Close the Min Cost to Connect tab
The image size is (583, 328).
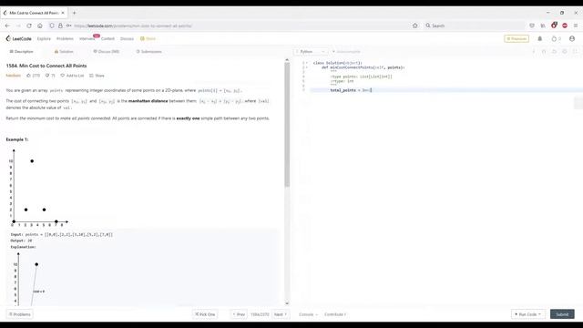(x=63, y=13)
